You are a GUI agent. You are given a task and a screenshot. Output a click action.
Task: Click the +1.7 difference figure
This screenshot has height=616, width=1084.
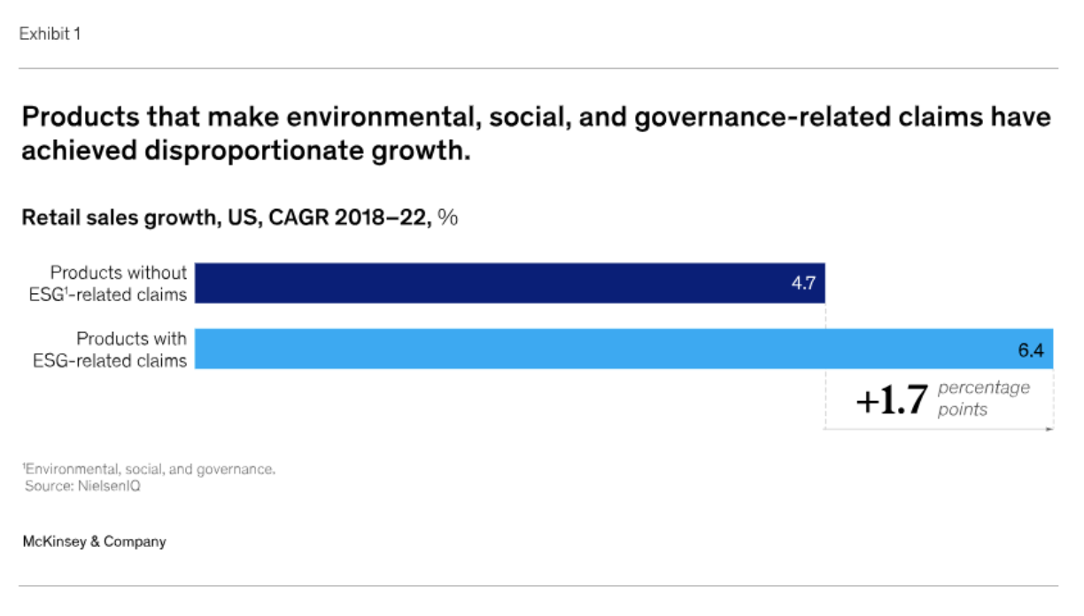(893, 401)
